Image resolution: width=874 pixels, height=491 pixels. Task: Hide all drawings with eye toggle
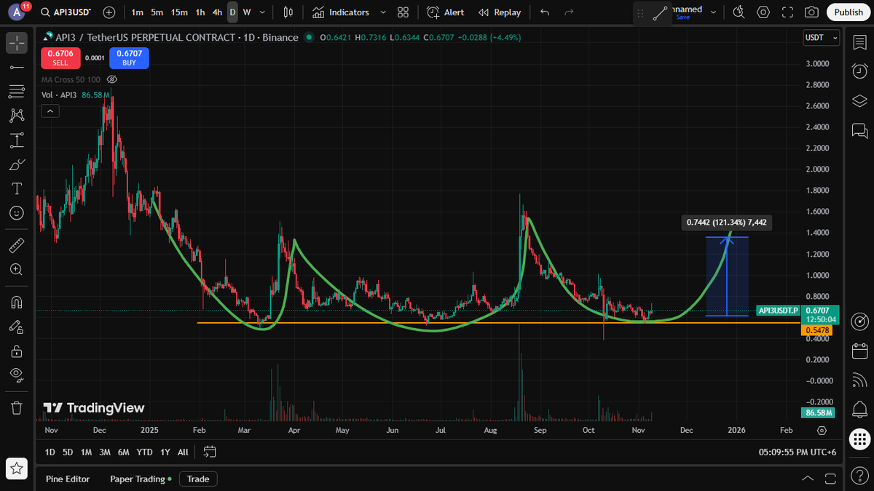point(16,375)
